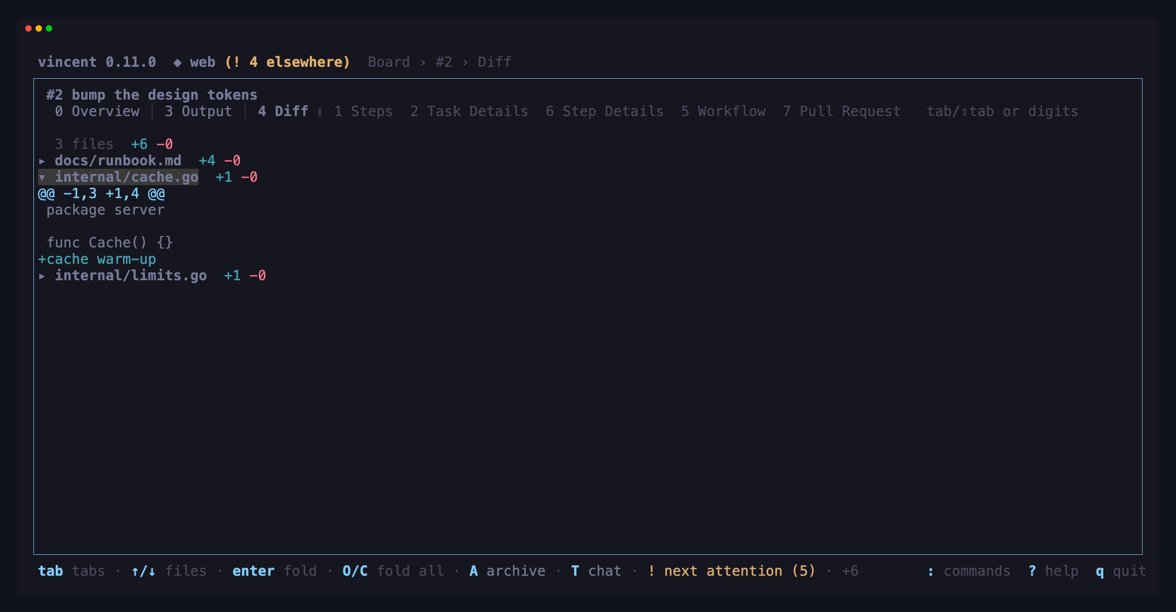
Task: Open the 1 Steps tab
Action: [x=363, y=111]
